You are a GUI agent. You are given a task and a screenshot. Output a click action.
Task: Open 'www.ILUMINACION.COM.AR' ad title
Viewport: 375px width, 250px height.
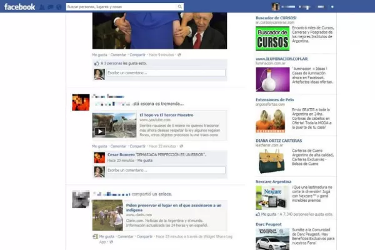(x=281, y=59)
